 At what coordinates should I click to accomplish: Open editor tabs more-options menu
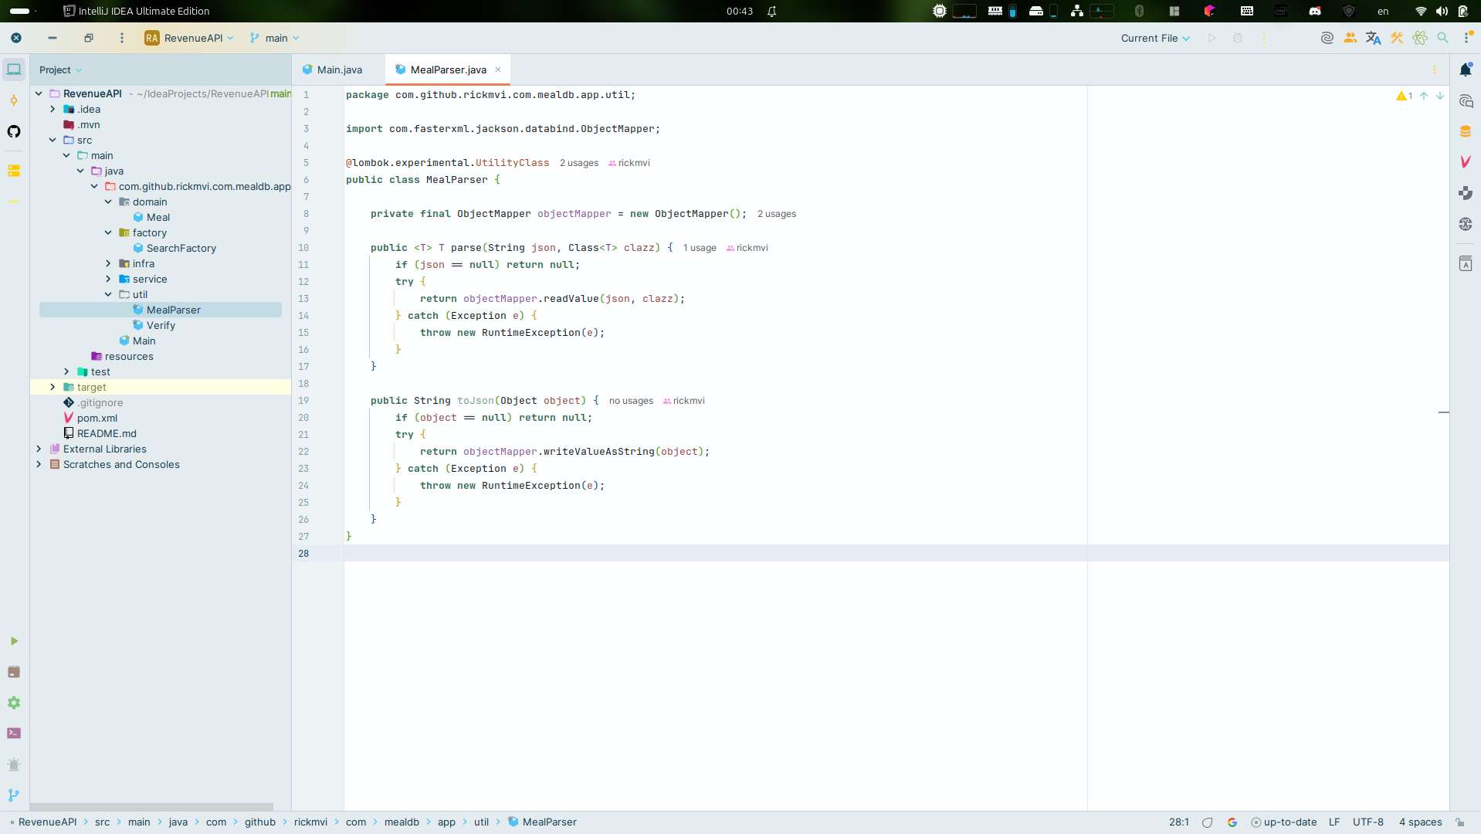pyautogui.click(x=1435, y=69)
